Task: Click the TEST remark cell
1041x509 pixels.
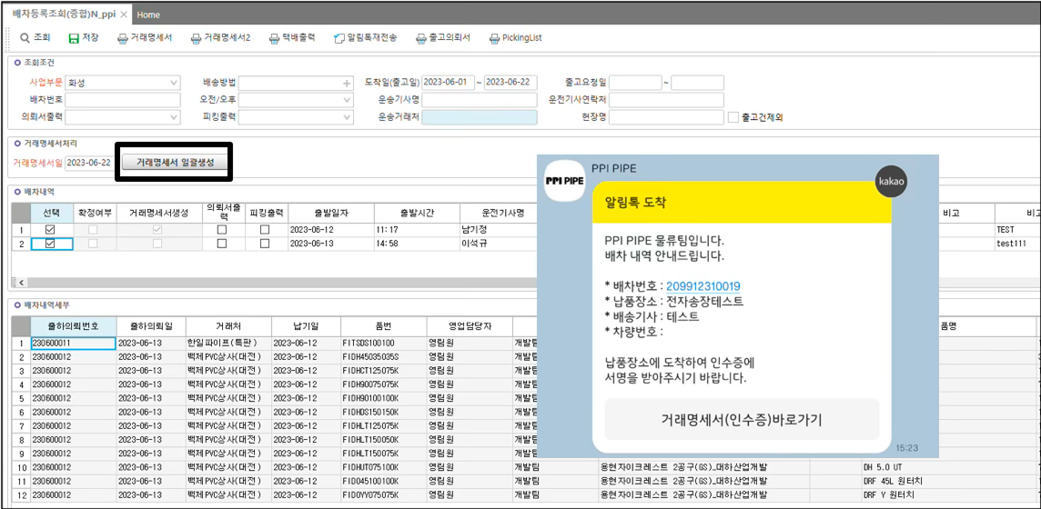Action: point(1017,229)
